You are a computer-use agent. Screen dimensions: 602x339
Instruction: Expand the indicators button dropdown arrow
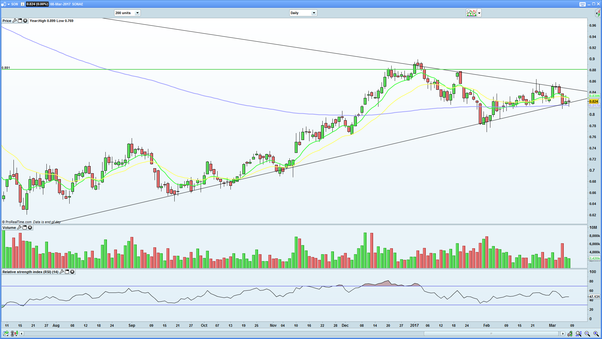point(479,13)
